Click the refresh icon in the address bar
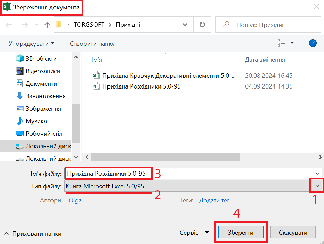324x244 pixels. 202,24
